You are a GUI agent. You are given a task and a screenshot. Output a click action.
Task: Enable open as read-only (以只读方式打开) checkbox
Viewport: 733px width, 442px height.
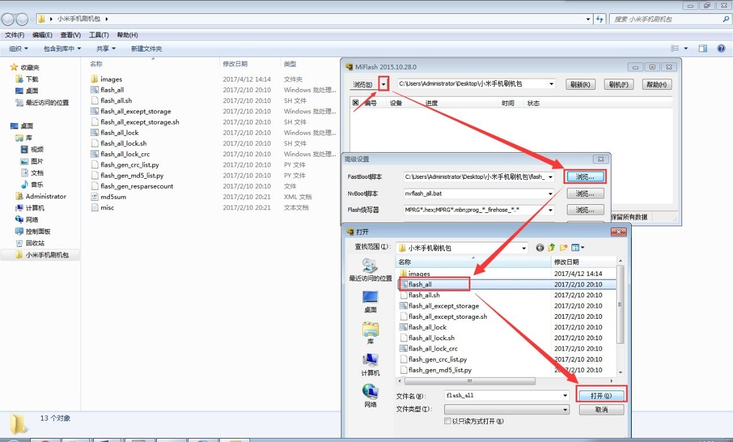click(x=447, y=421)
